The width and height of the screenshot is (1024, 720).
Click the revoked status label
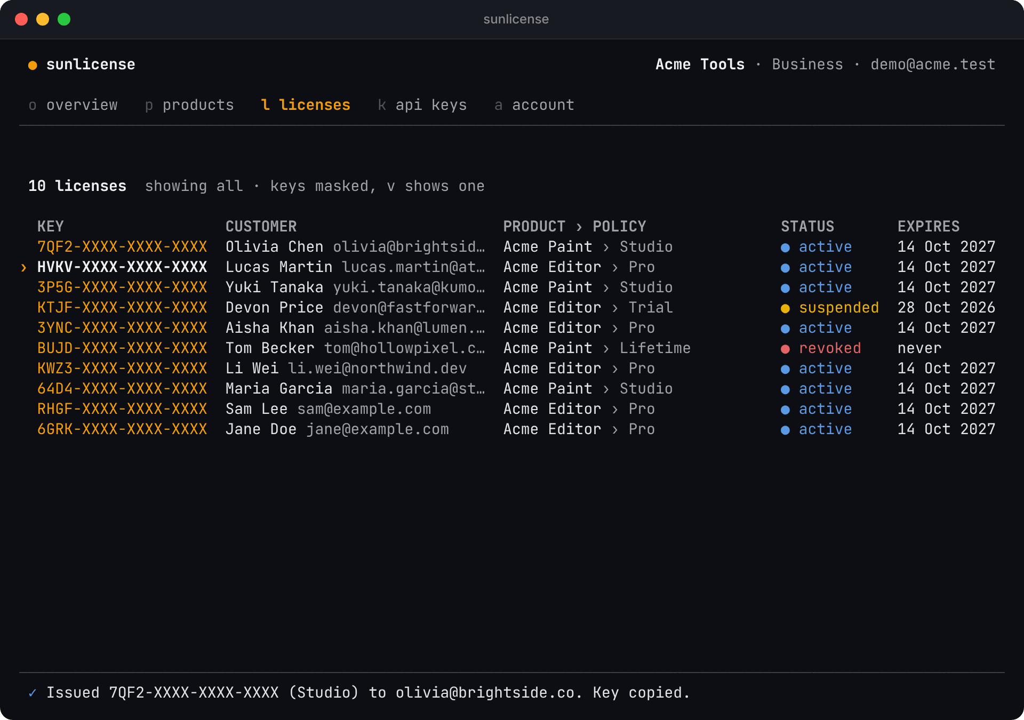point(830,348)
